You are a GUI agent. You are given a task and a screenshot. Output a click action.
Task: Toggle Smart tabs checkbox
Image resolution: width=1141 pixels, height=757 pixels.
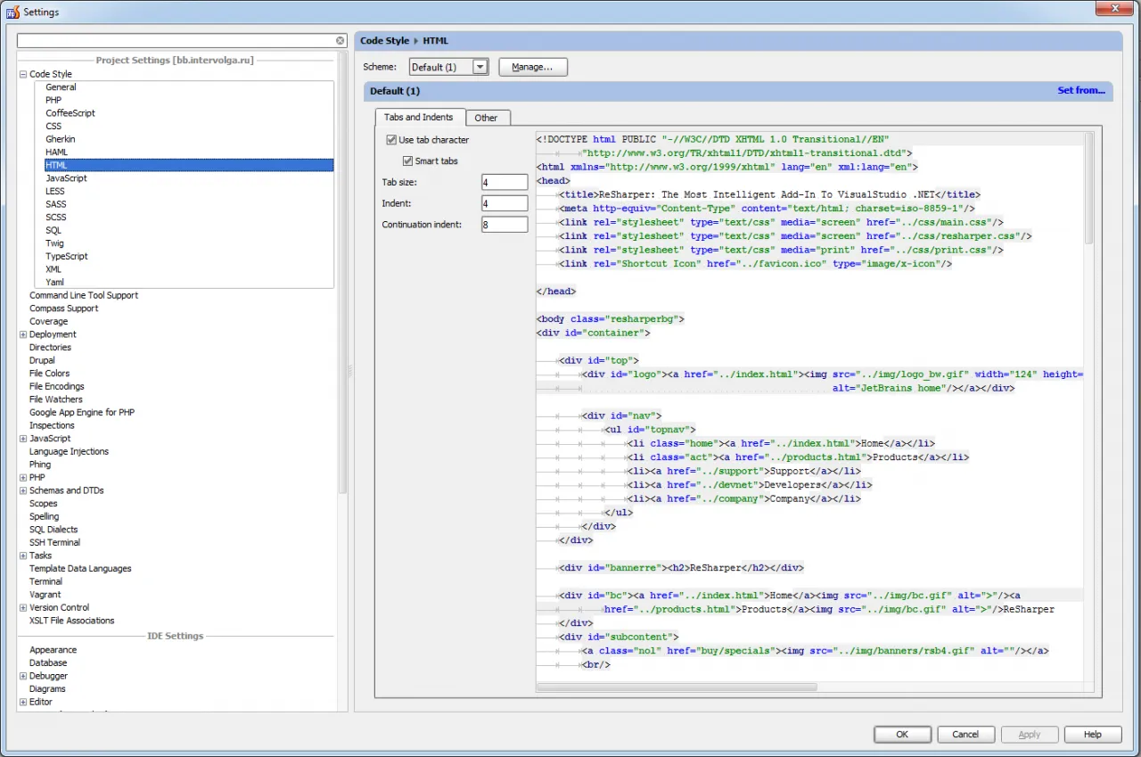coord(407,161)
